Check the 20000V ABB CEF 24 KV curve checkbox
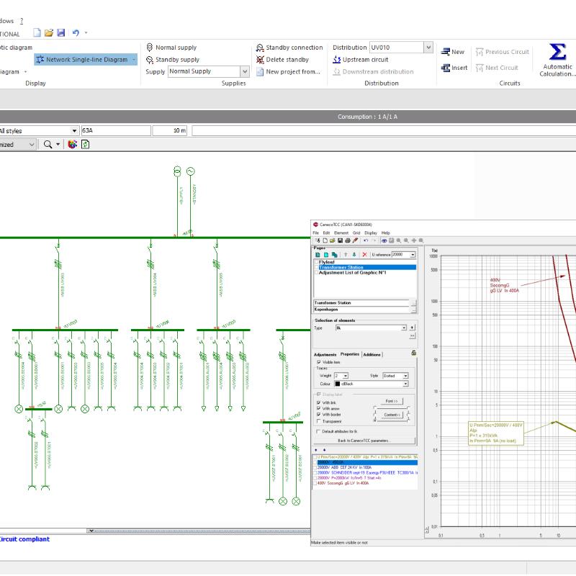576x576 pixels. 315,467
